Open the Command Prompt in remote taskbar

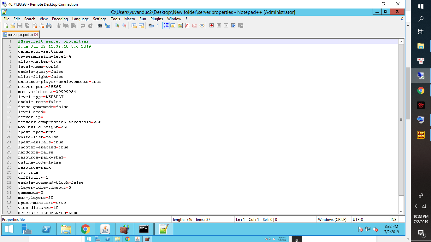pyautogui.click(x=144, y=229)
